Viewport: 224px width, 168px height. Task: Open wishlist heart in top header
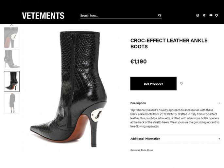[216, 15]
